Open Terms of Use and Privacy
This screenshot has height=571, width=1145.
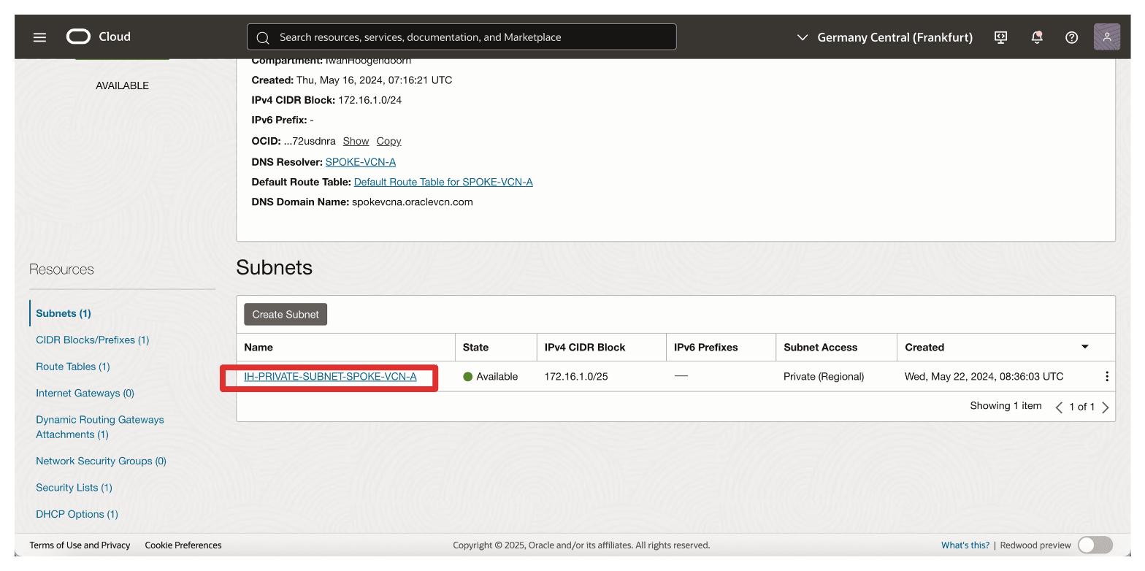tap(80, 545)
